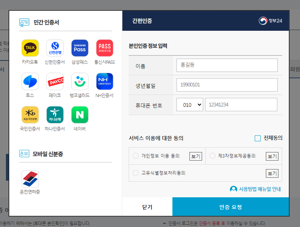Image resolution: width=300 pixels, height=227 pixels.
Task: Click the 통신사PASS label text
Action: pos(105,62)
